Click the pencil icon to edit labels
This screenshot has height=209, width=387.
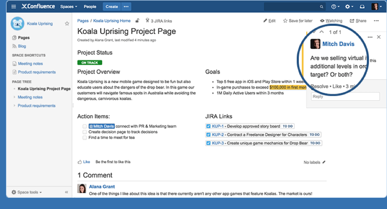(324, 162)
